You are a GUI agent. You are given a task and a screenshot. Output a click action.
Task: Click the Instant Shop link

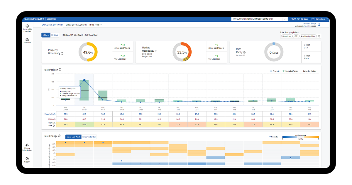[309, 23]
